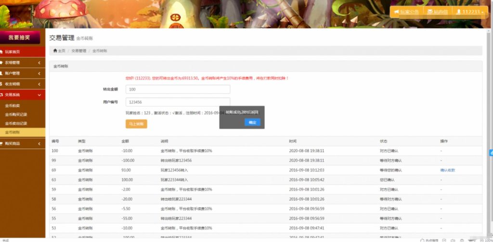
Task: Expand the 购买商品 sidebar menu
Action: pos(23,143)
